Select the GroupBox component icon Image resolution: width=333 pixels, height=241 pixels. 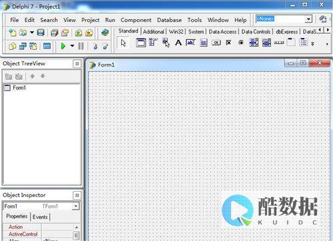pyautogui.click(x=291, y=42)
